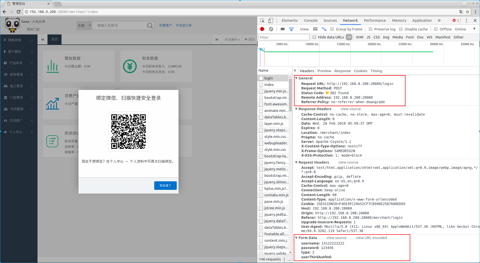Check Hide data URLs
The image size is (480, 263).
(x=314, y=37)
